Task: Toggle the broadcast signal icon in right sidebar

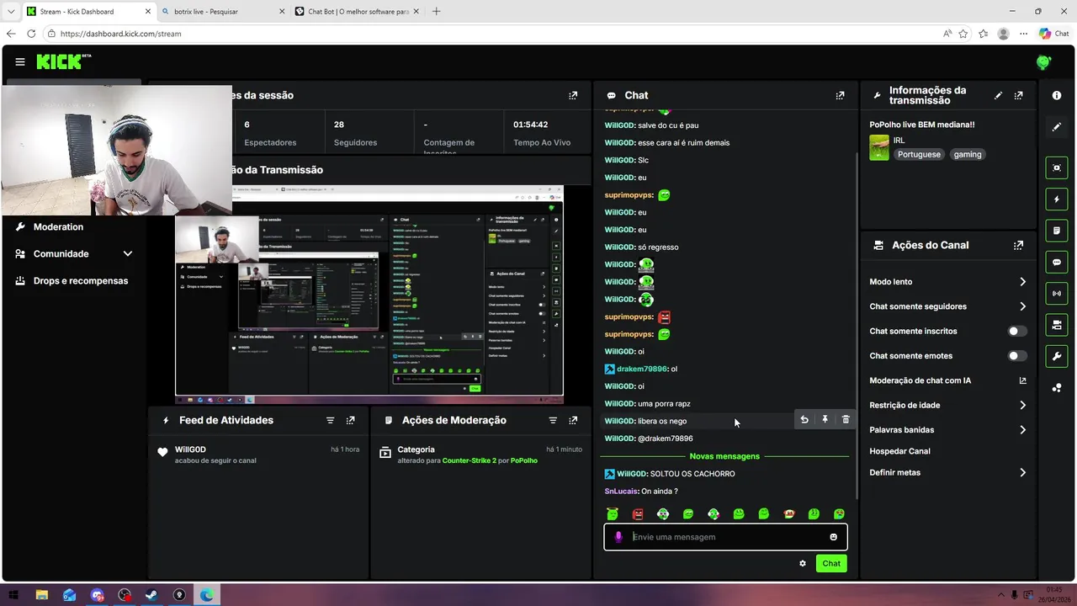Action: tap(1057, 294)
